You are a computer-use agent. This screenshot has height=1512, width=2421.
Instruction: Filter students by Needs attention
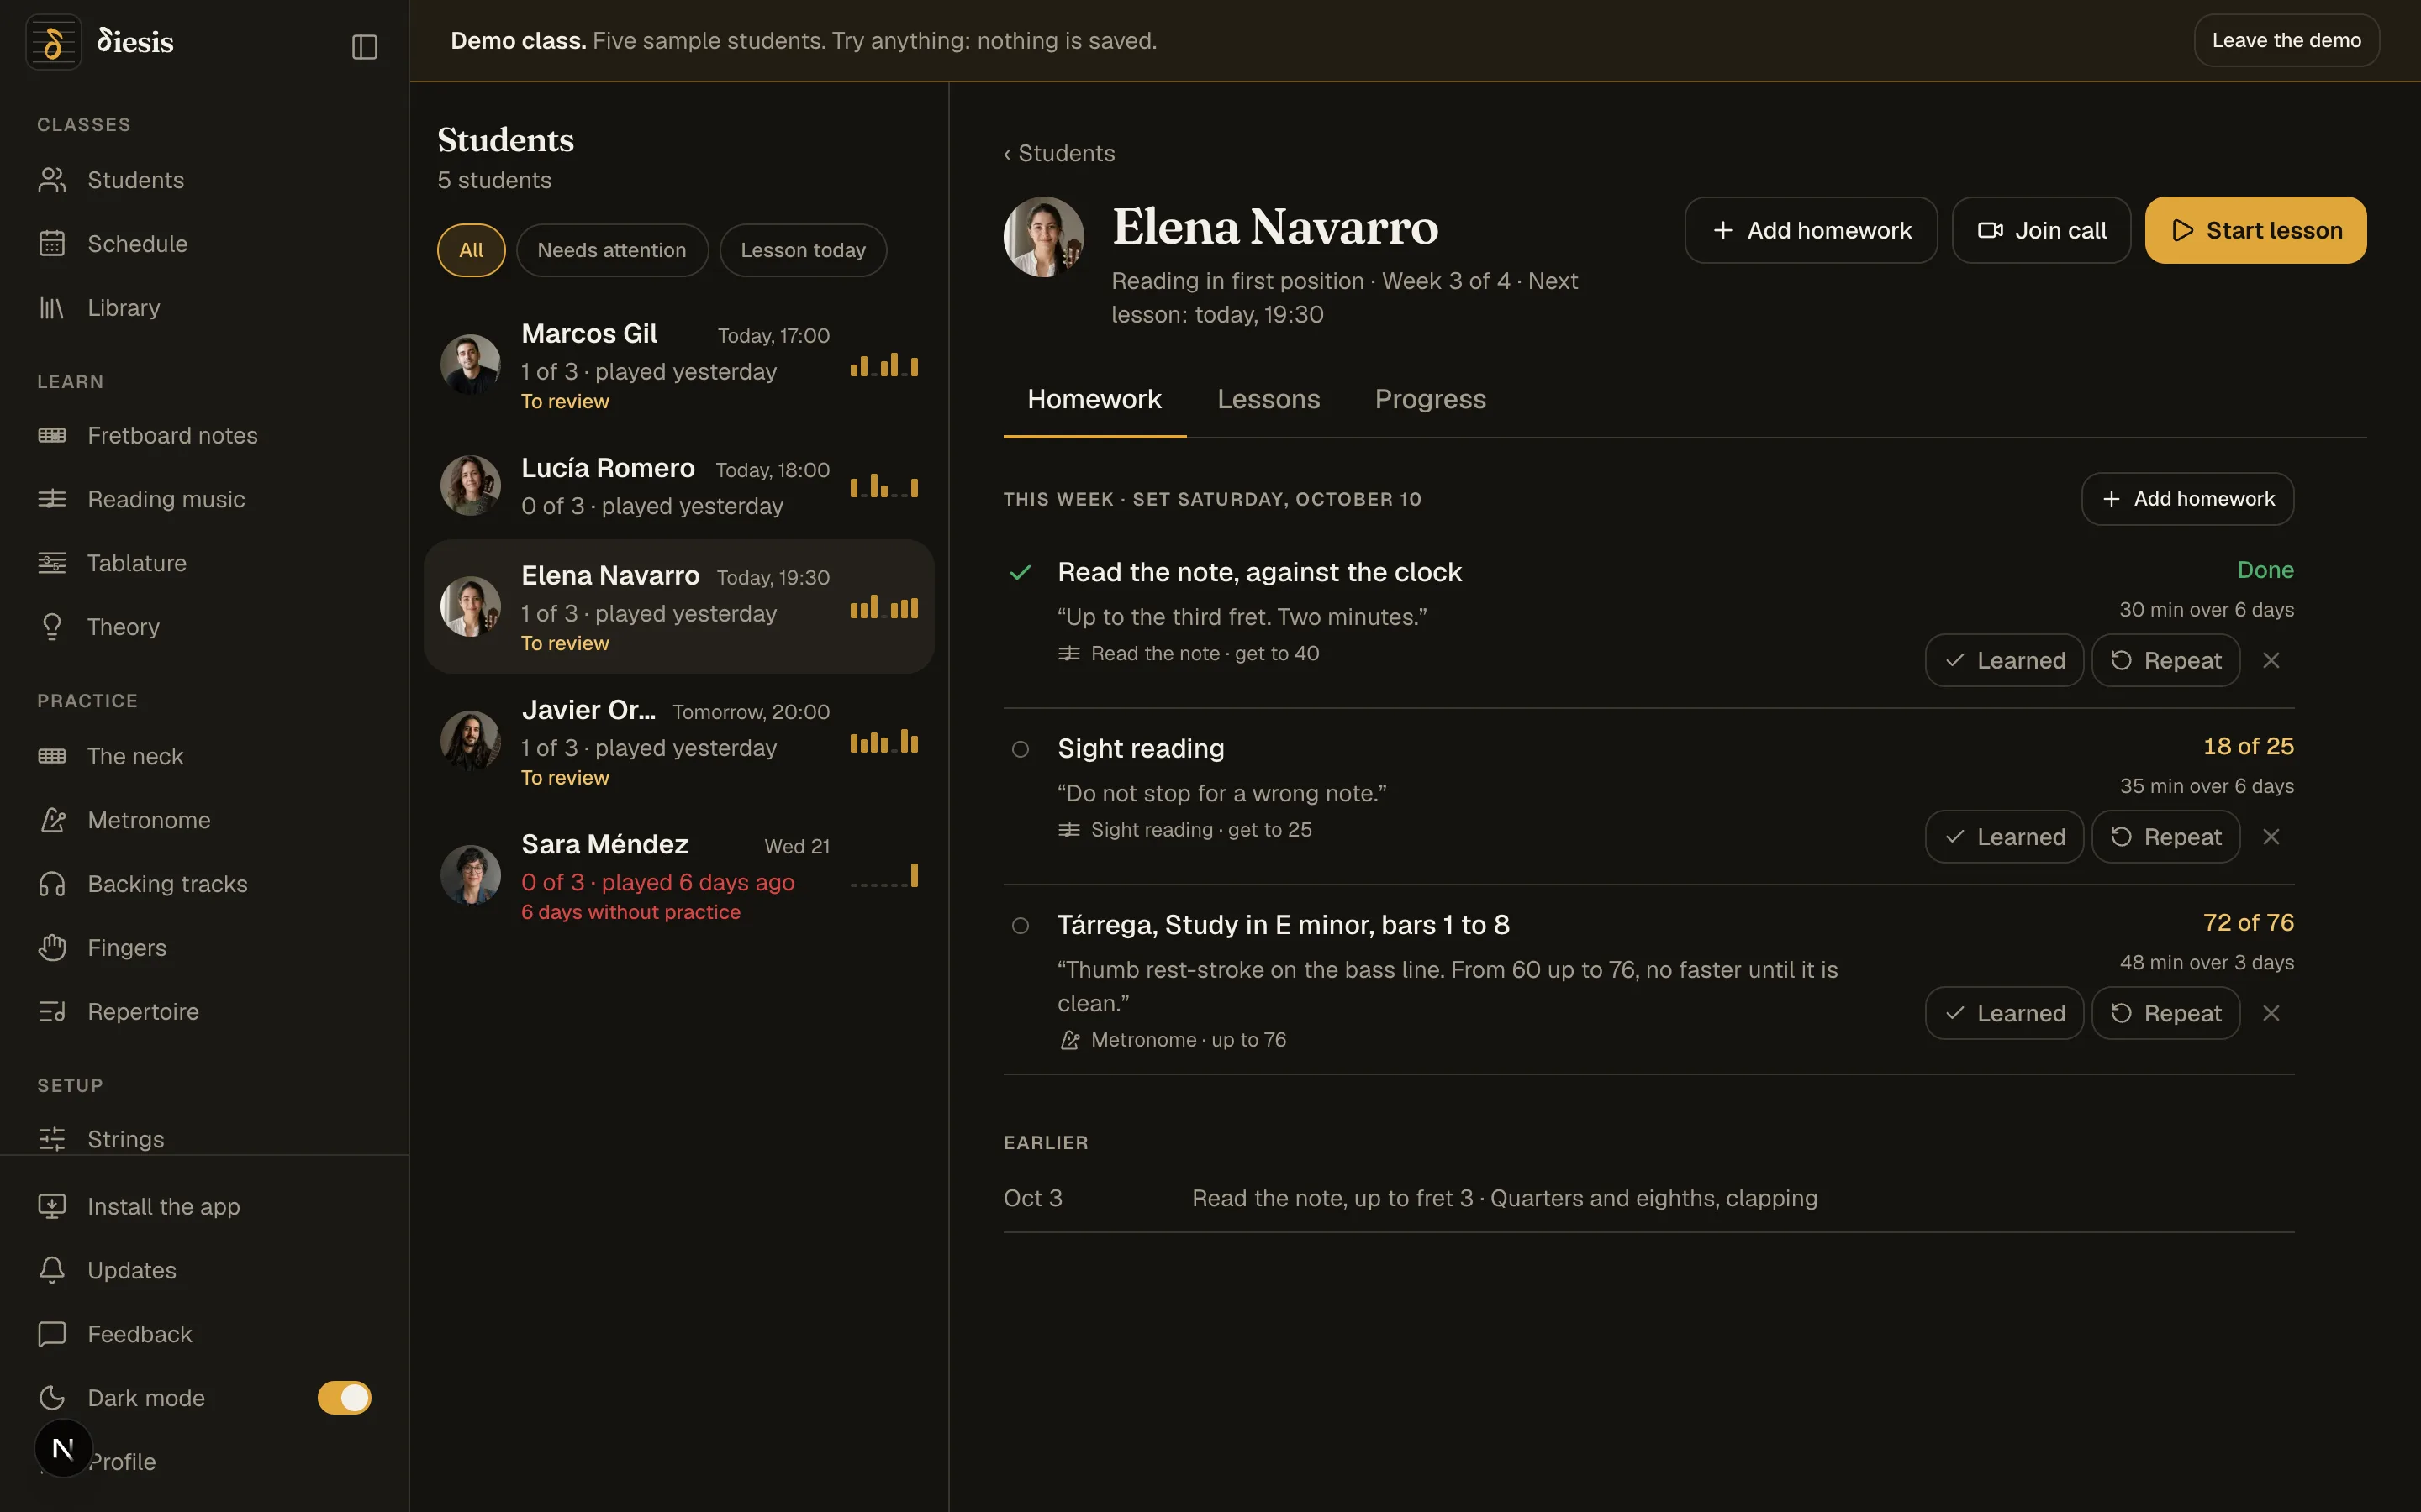[612, 250]
